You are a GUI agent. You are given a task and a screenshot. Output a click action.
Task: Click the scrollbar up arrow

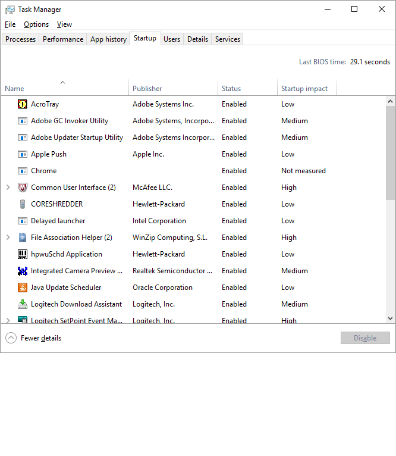tap(390, 101)
